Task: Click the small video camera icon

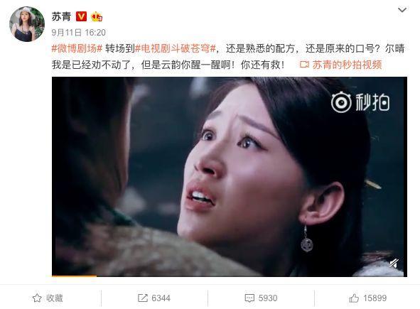Action: pos(305,65)
